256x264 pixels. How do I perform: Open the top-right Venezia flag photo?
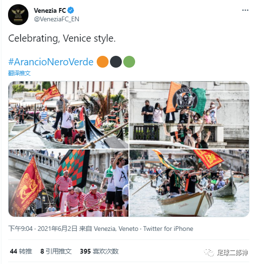[189, 115]
